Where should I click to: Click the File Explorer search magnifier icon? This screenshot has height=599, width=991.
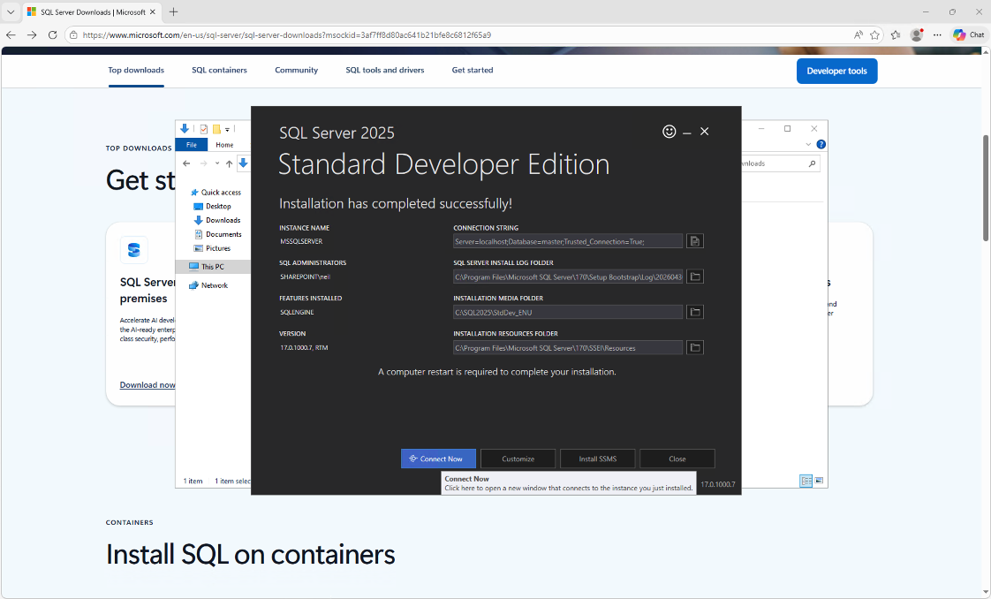pos(812,163)
